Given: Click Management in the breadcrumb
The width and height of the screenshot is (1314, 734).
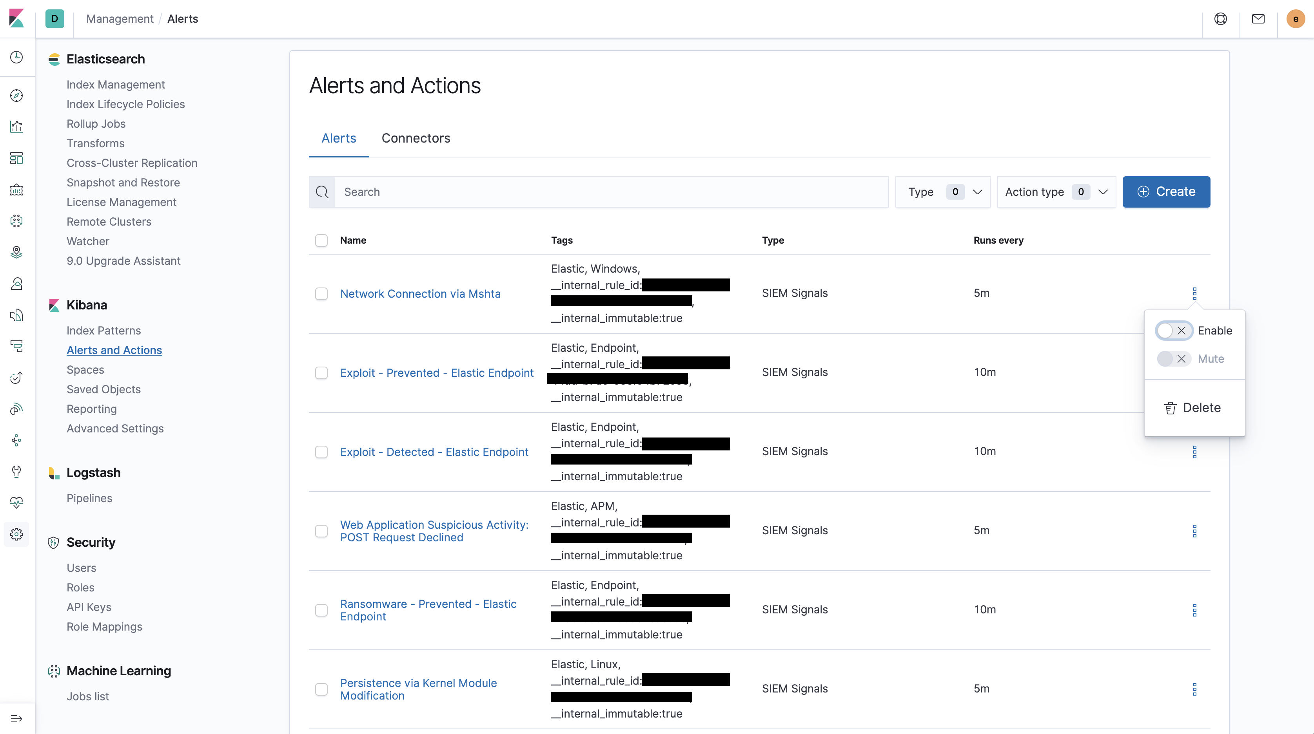Looking at the screenshot, I should coord(120,19).
